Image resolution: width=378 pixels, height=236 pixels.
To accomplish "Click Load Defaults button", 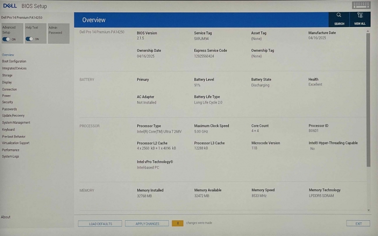I will [x=100, y=224].
